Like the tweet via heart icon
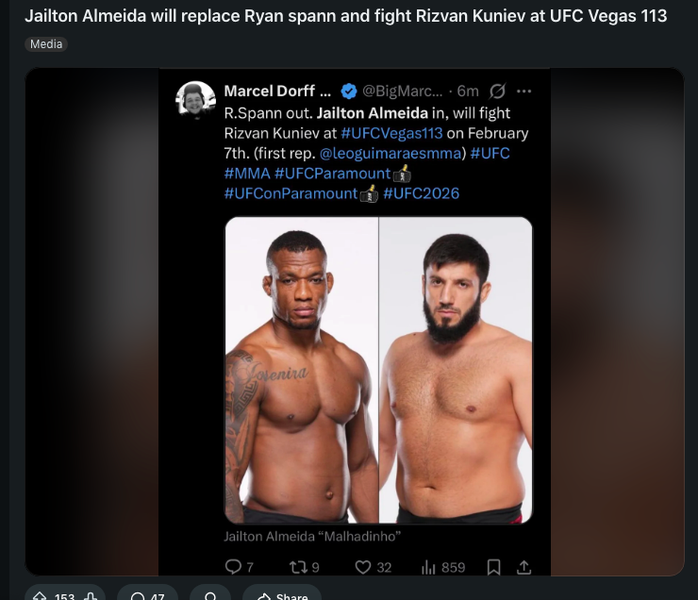 (x=363, y=567)
